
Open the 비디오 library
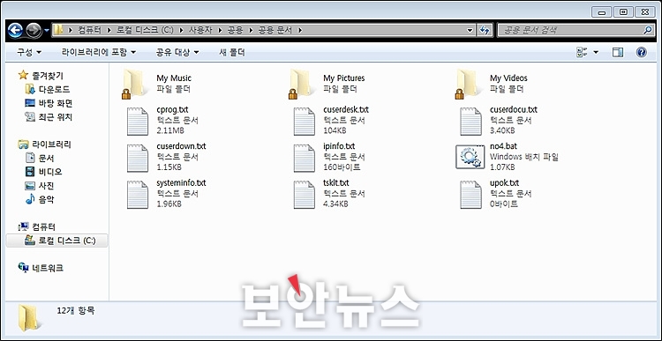tap(50, 172)
